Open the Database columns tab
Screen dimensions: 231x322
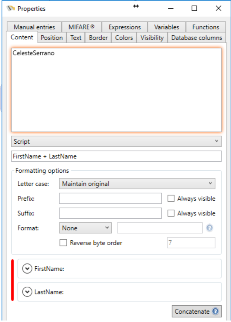click(197, 38)
